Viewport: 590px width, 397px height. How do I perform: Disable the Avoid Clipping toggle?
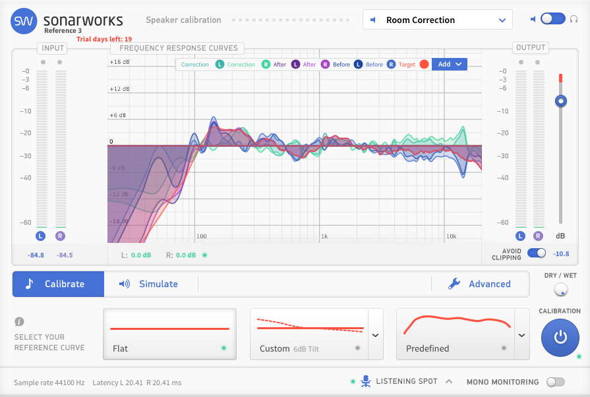536,252
